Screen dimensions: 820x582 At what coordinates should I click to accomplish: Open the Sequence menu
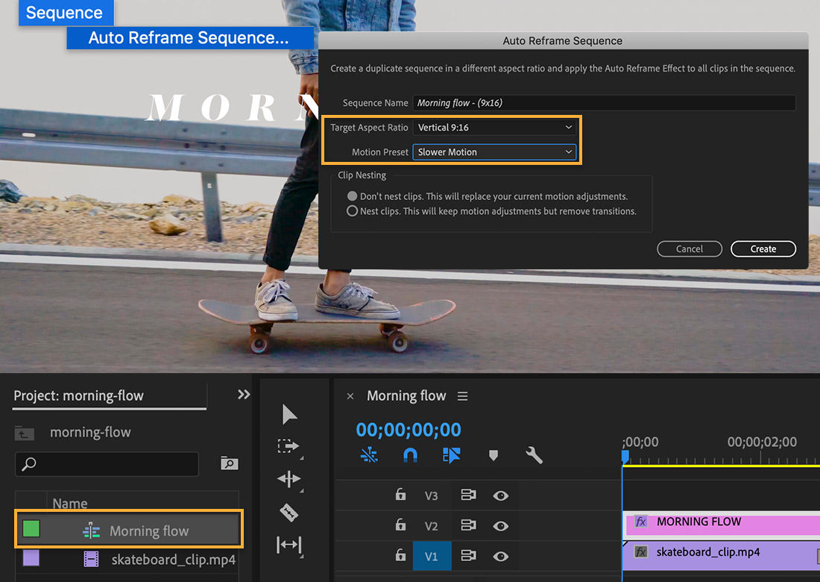pyautogui.click(x=66, y=12)
